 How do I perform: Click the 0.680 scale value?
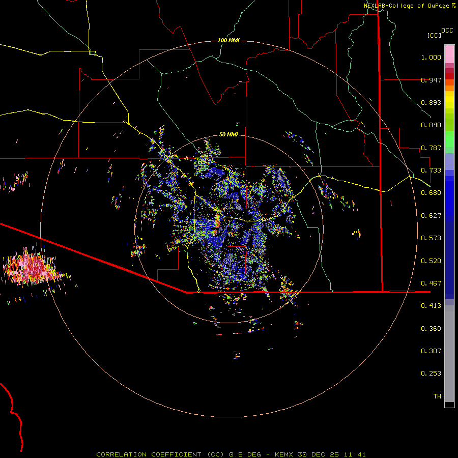(x=431, y=193)
